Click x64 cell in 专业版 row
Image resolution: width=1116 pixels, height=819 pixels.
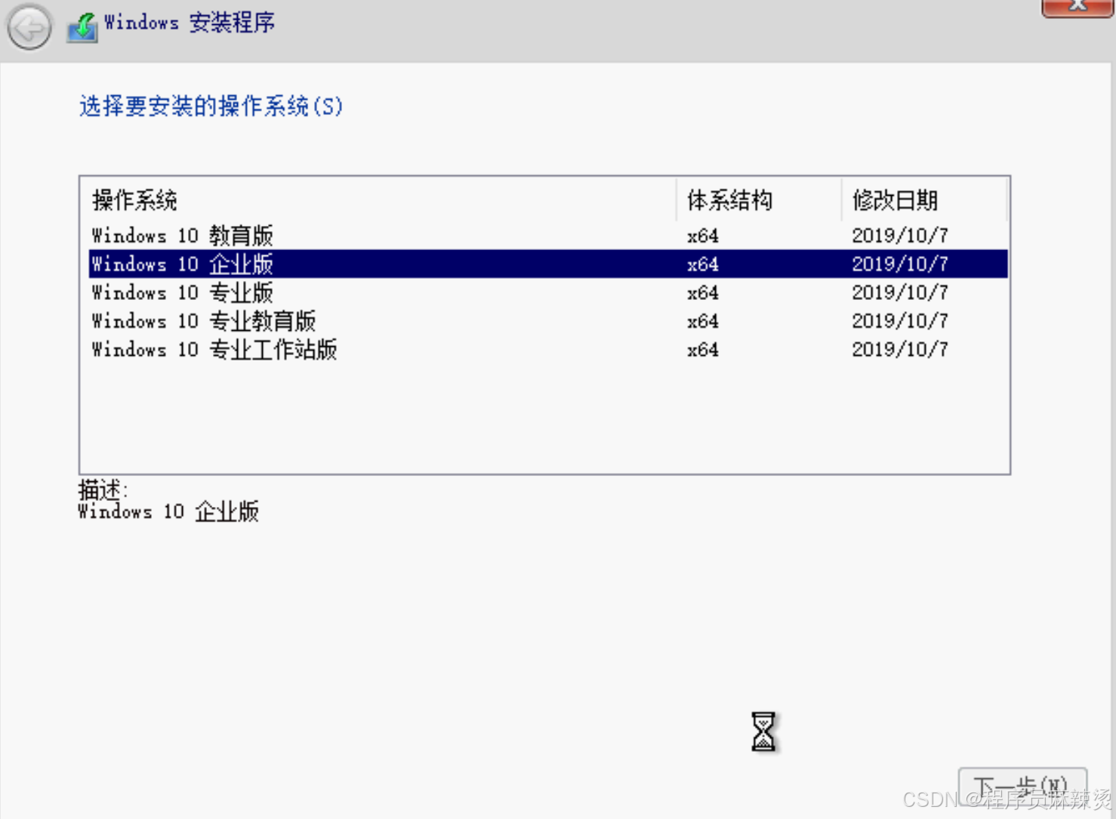click(703, 292)
